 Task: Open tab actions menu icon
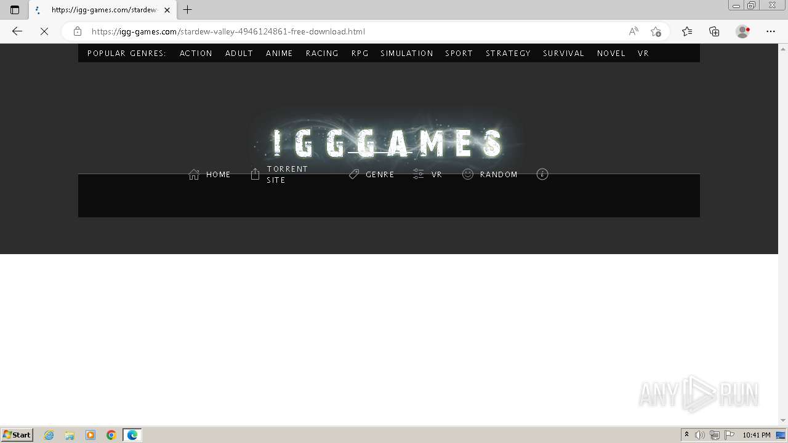(15, 10)
